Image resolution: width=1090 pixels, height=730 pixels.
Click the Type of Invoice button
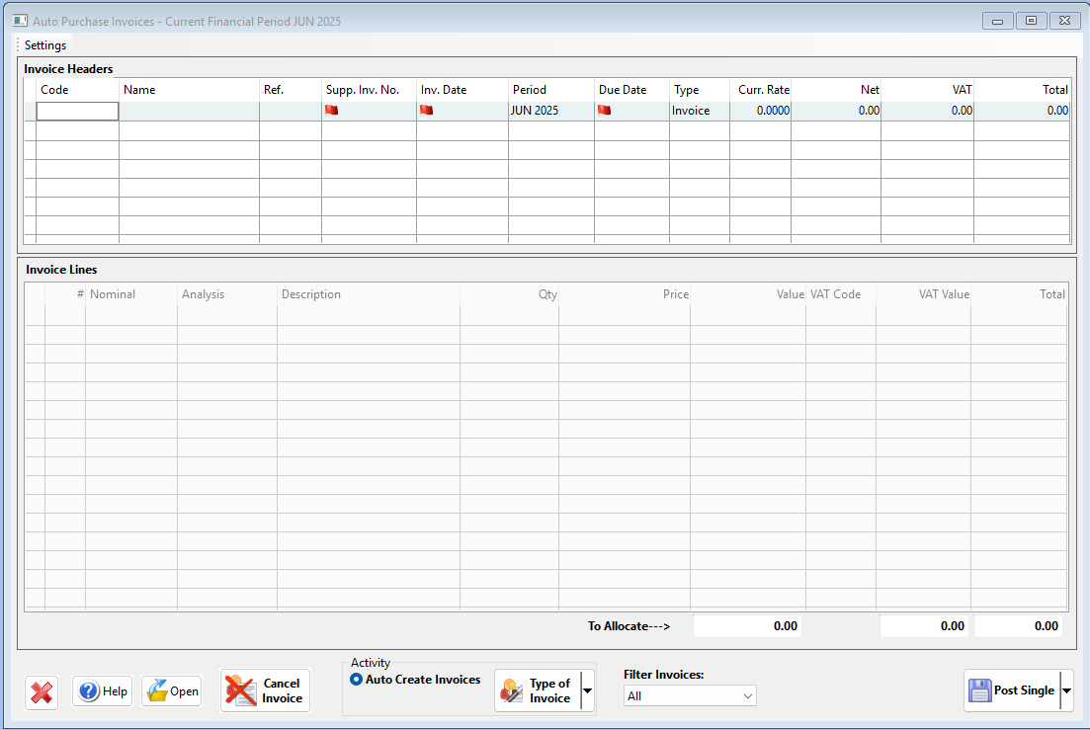pyautogui.click(x=537, y=690)
